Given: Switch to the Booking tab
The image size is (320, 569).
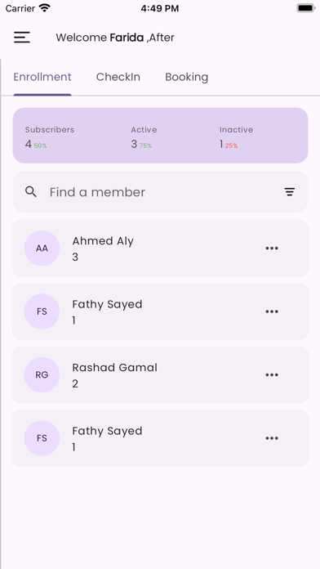Looking at the screenshot, I should point(187,77).
